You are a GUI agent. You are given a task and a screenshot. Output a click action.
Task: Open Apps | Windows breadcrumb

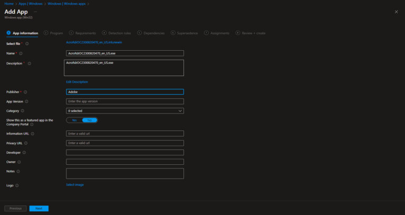(31, 4)
